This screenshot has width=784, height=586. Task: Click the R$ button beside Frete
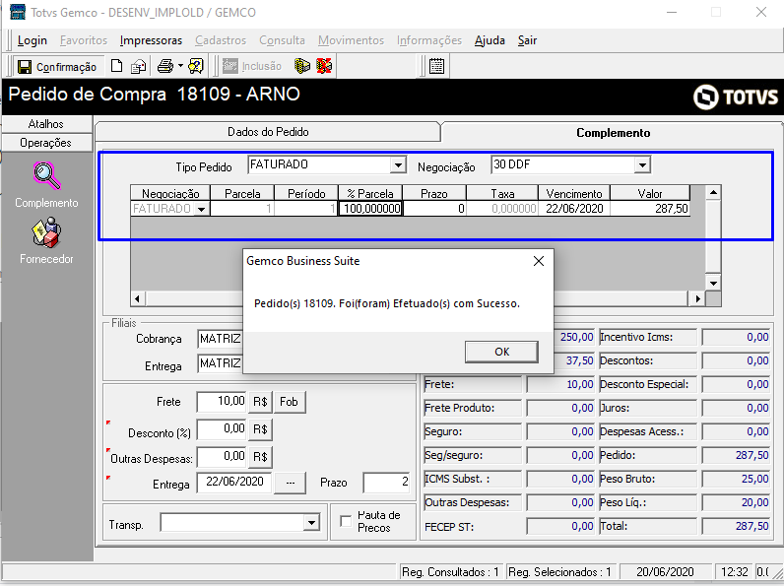260,402
